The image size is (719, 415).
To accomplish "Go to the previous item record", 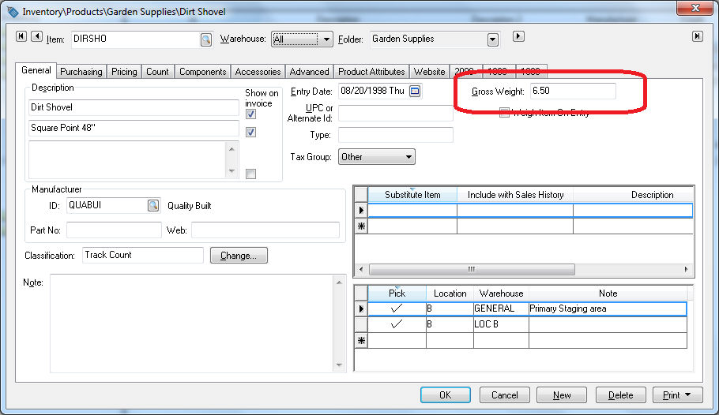I will pos(36,36).
